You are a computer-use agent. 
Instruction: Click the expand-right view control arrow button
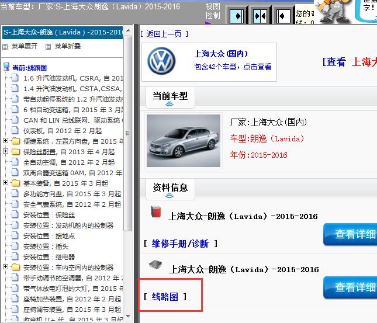coord(237,16)
